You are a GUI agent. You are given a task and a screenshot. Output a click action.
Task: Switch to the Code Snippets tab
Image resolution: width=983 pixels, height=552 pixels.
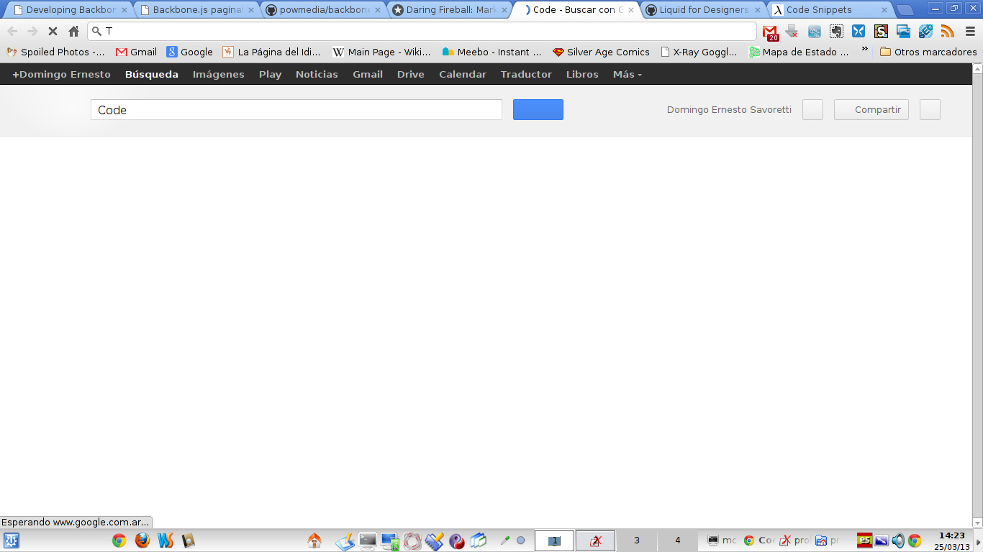829,10
